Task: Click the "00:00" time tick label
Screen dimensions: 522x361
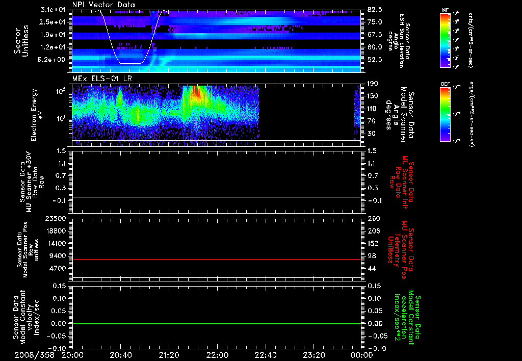Action: click(361, 355)
